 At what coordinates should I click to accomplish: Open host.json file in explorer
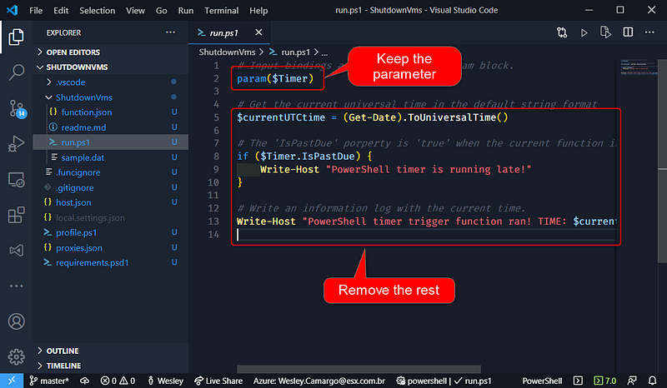(73, 202)
